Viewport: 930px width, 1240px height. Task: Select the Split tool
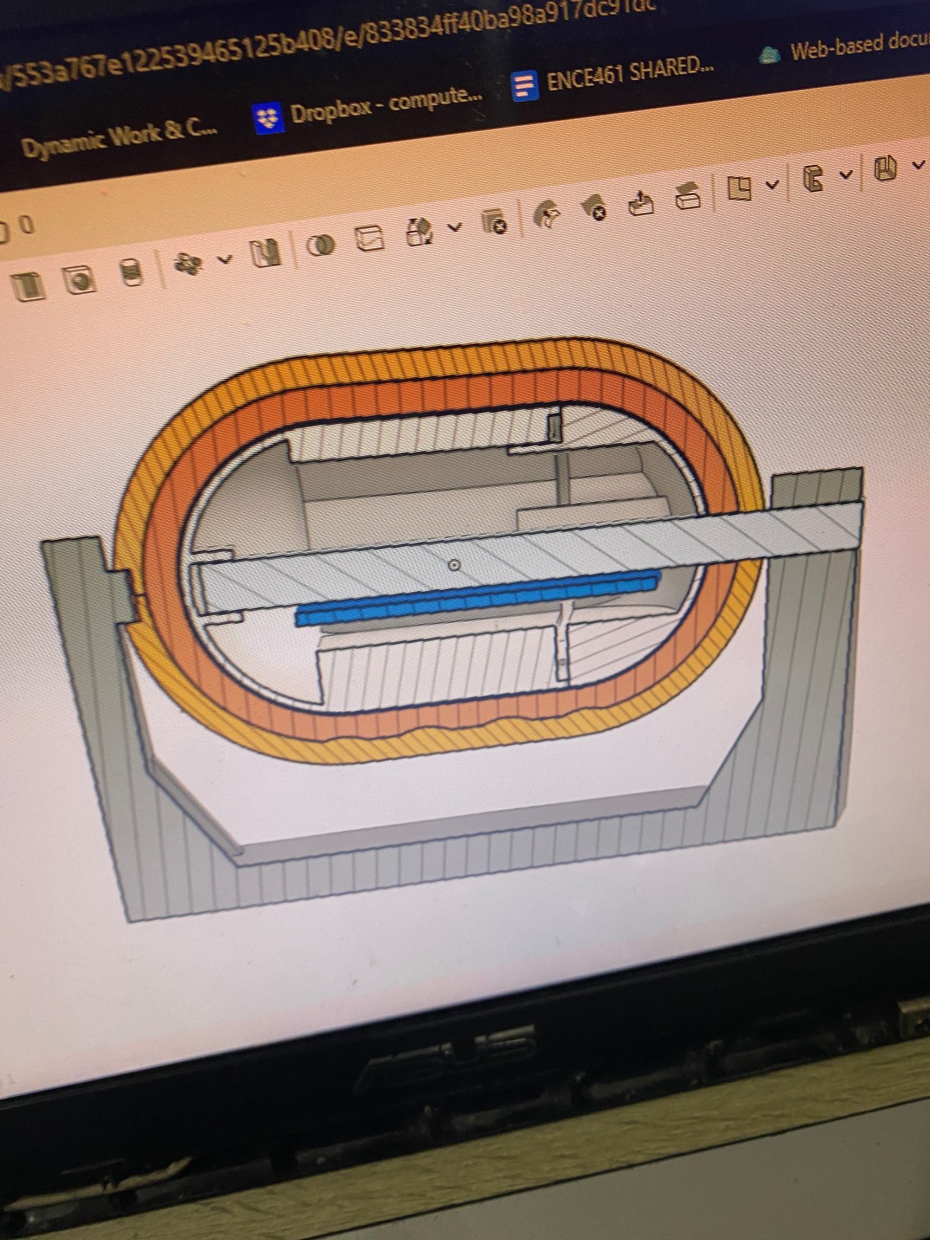coord(371,238)
